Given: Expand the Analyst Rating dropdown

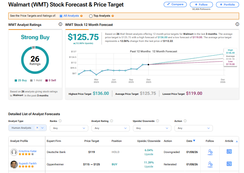Looking at the screenshot, I should 110,128.
